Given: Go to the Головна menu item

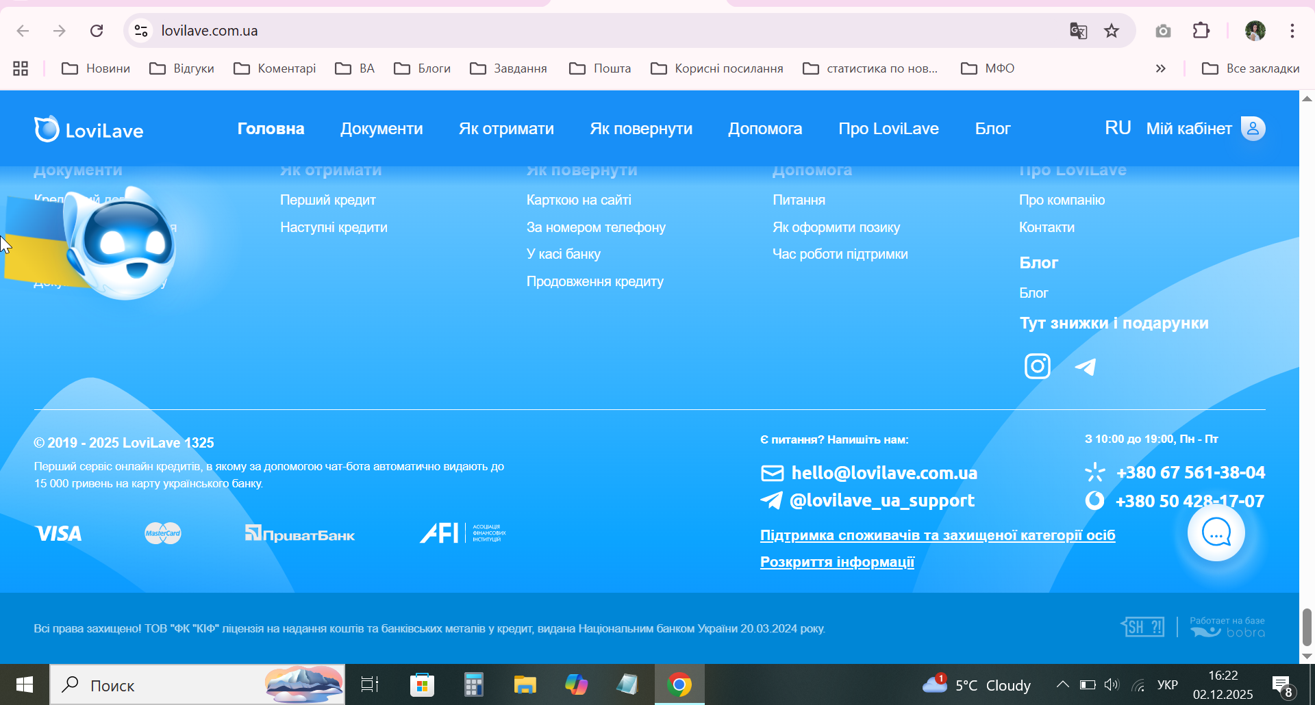Looking at the screenshot, I should [271, 129].
